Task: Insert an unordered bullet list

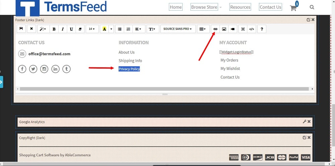Action: point(120,29)
